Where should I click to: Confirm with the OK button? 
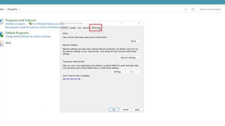coord(114,110)
